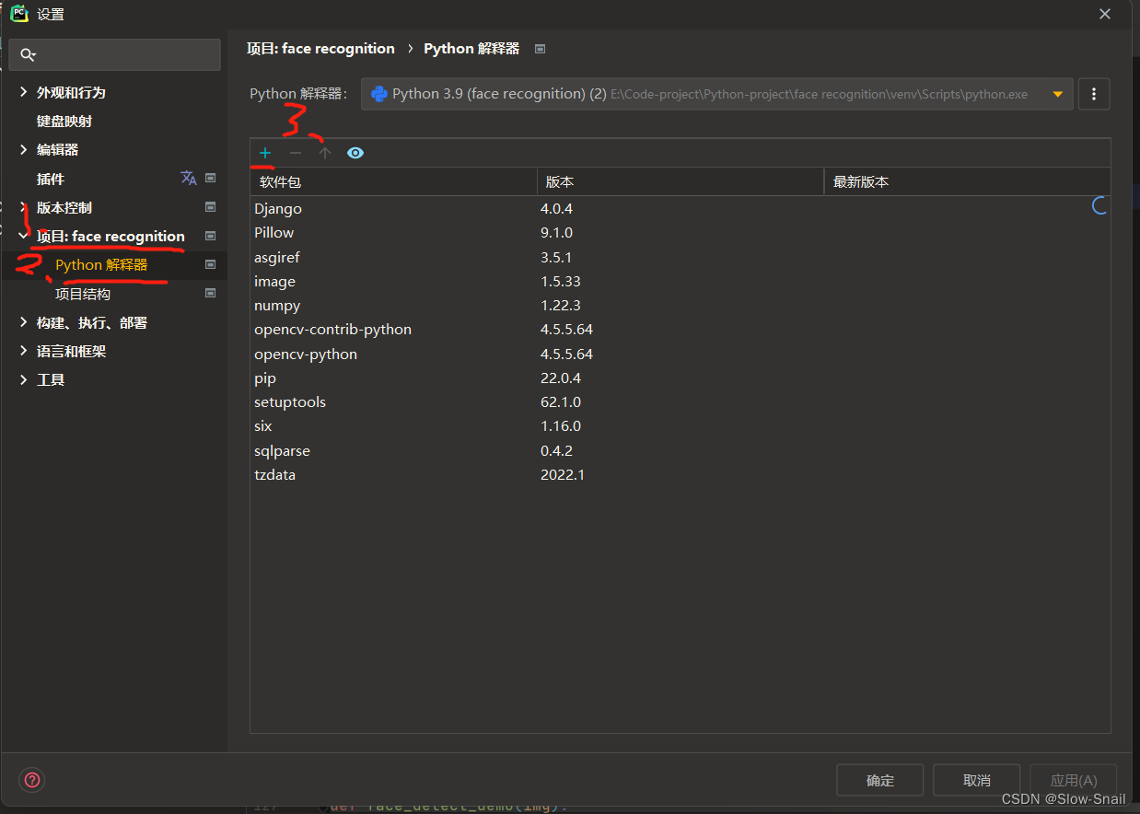Click project-level icon beside 项目: face recognition
The width and height of the screenshot is (1140, 814).
click(x=210, y=236)
